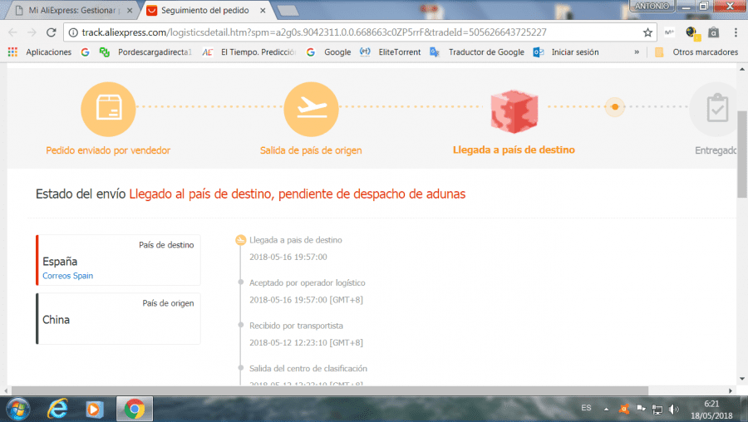Screen dimensions: 748x422
Task: Open the Aplicaciones apps grid
Action: point(12,52)
